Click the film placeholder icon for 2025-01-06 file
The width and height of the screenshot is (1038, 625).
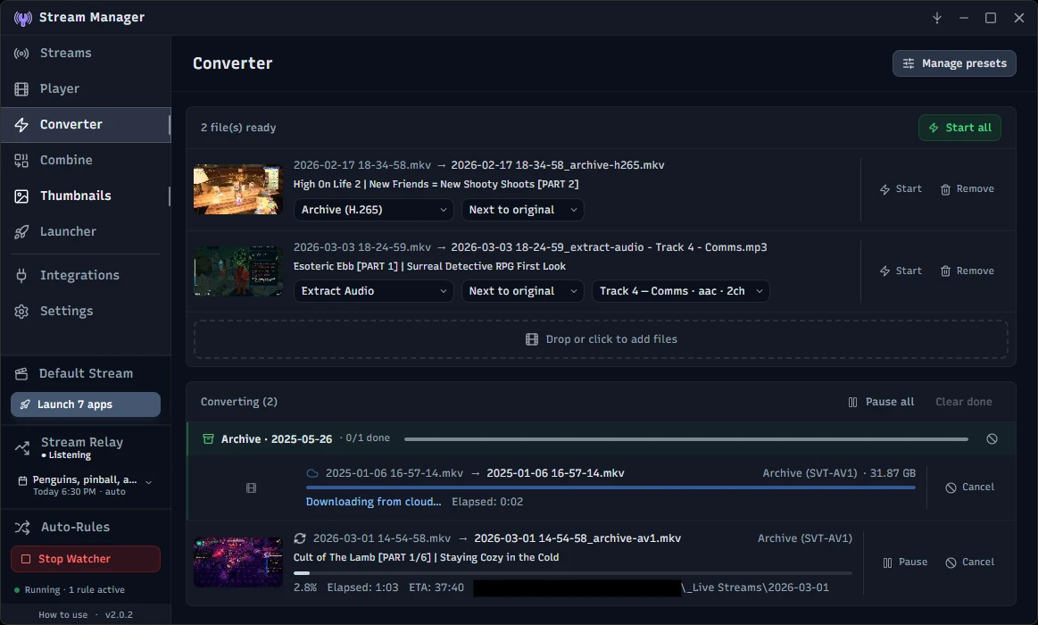251,488
